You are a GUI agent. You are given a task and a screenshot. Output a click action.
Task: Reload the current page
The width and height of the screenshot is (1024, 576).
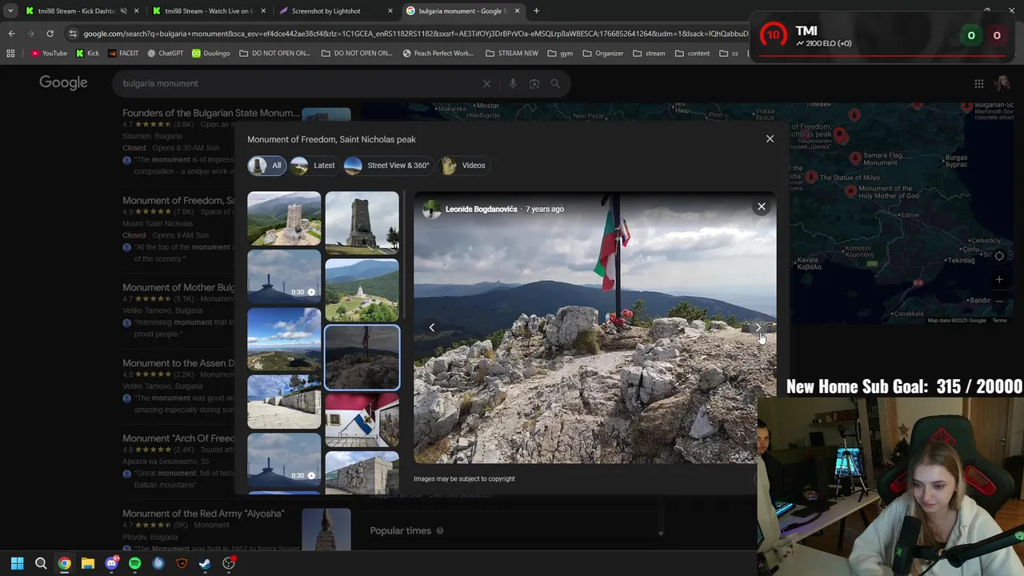50,34
